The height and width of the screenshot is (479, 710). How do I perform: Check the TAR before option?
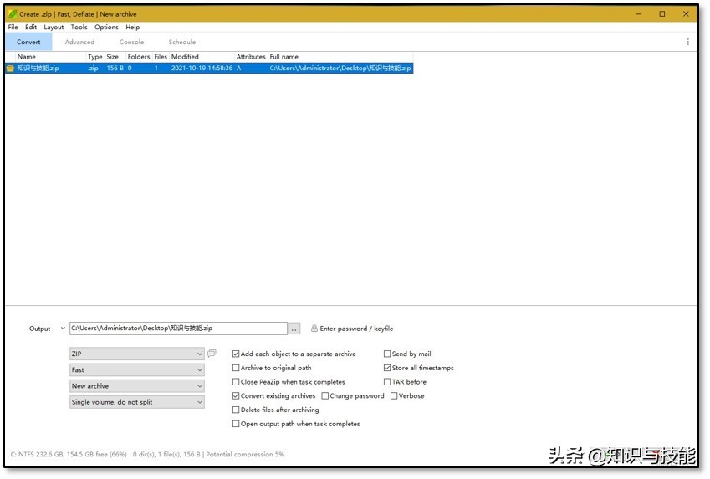point(387,382)
